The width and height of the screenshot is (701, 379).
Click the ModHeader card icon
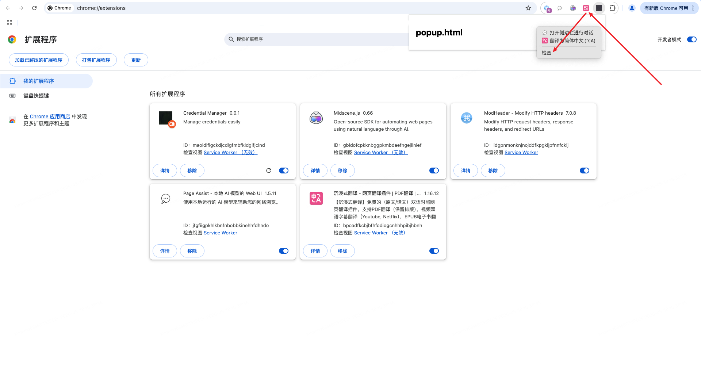click(x=467, y=118)
